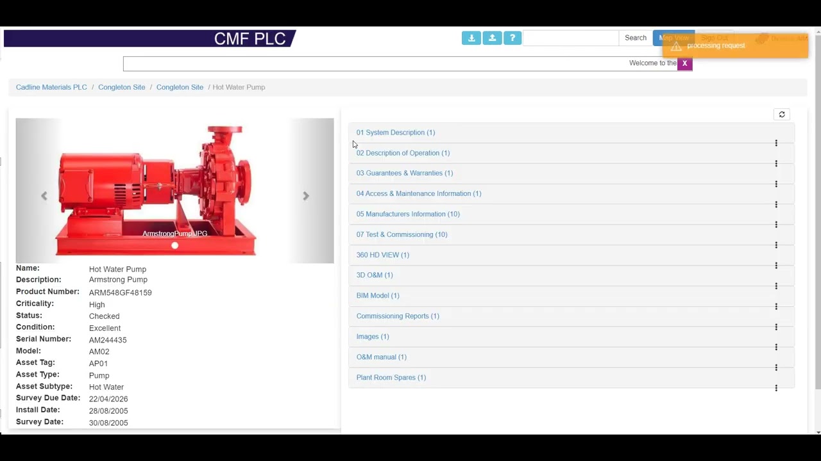
Task: Click description value Armstrong Pump
Action: (x=118, y=280)
